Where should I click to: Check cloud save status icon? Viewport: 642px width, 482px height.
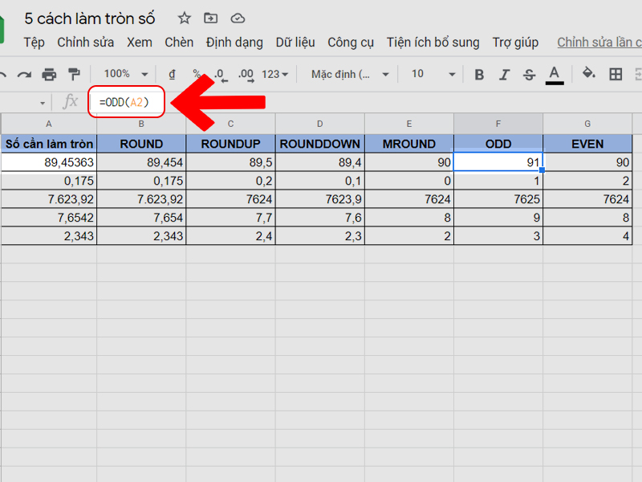[x=237, y=18]
